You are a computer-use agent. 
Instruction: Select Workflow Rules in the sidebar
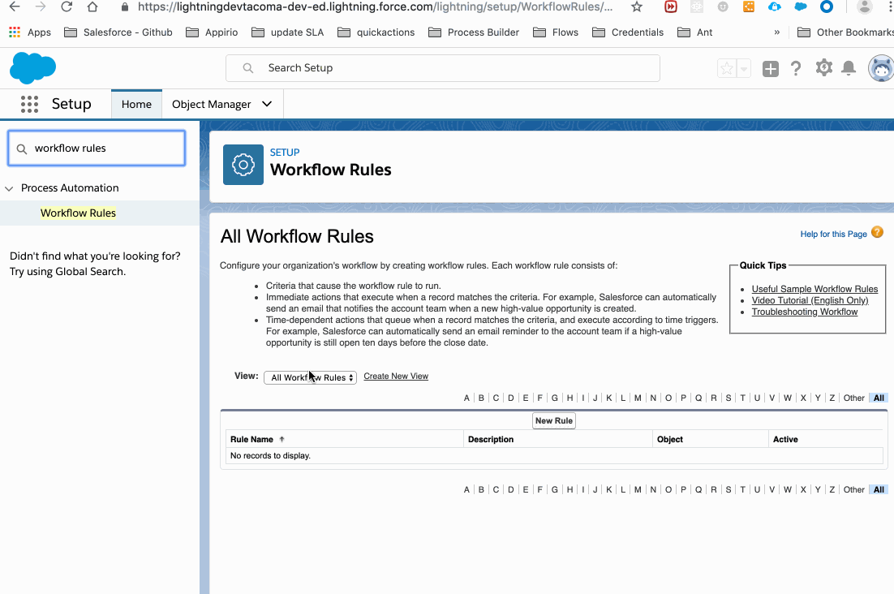(x=78, y=213)
